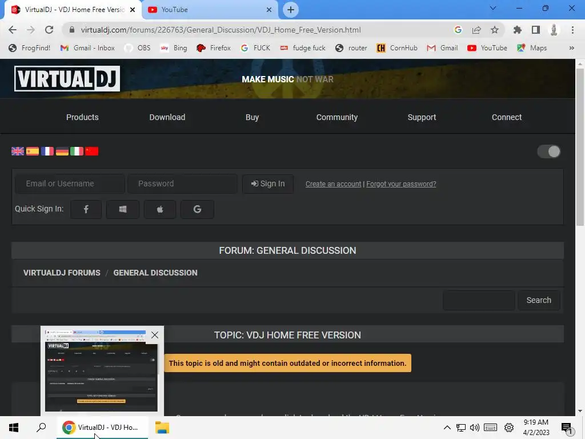This screenshot has width=585, height=439.
Task: Click the forum Search button
Action: pyautogui.click(x=539, y=300)
